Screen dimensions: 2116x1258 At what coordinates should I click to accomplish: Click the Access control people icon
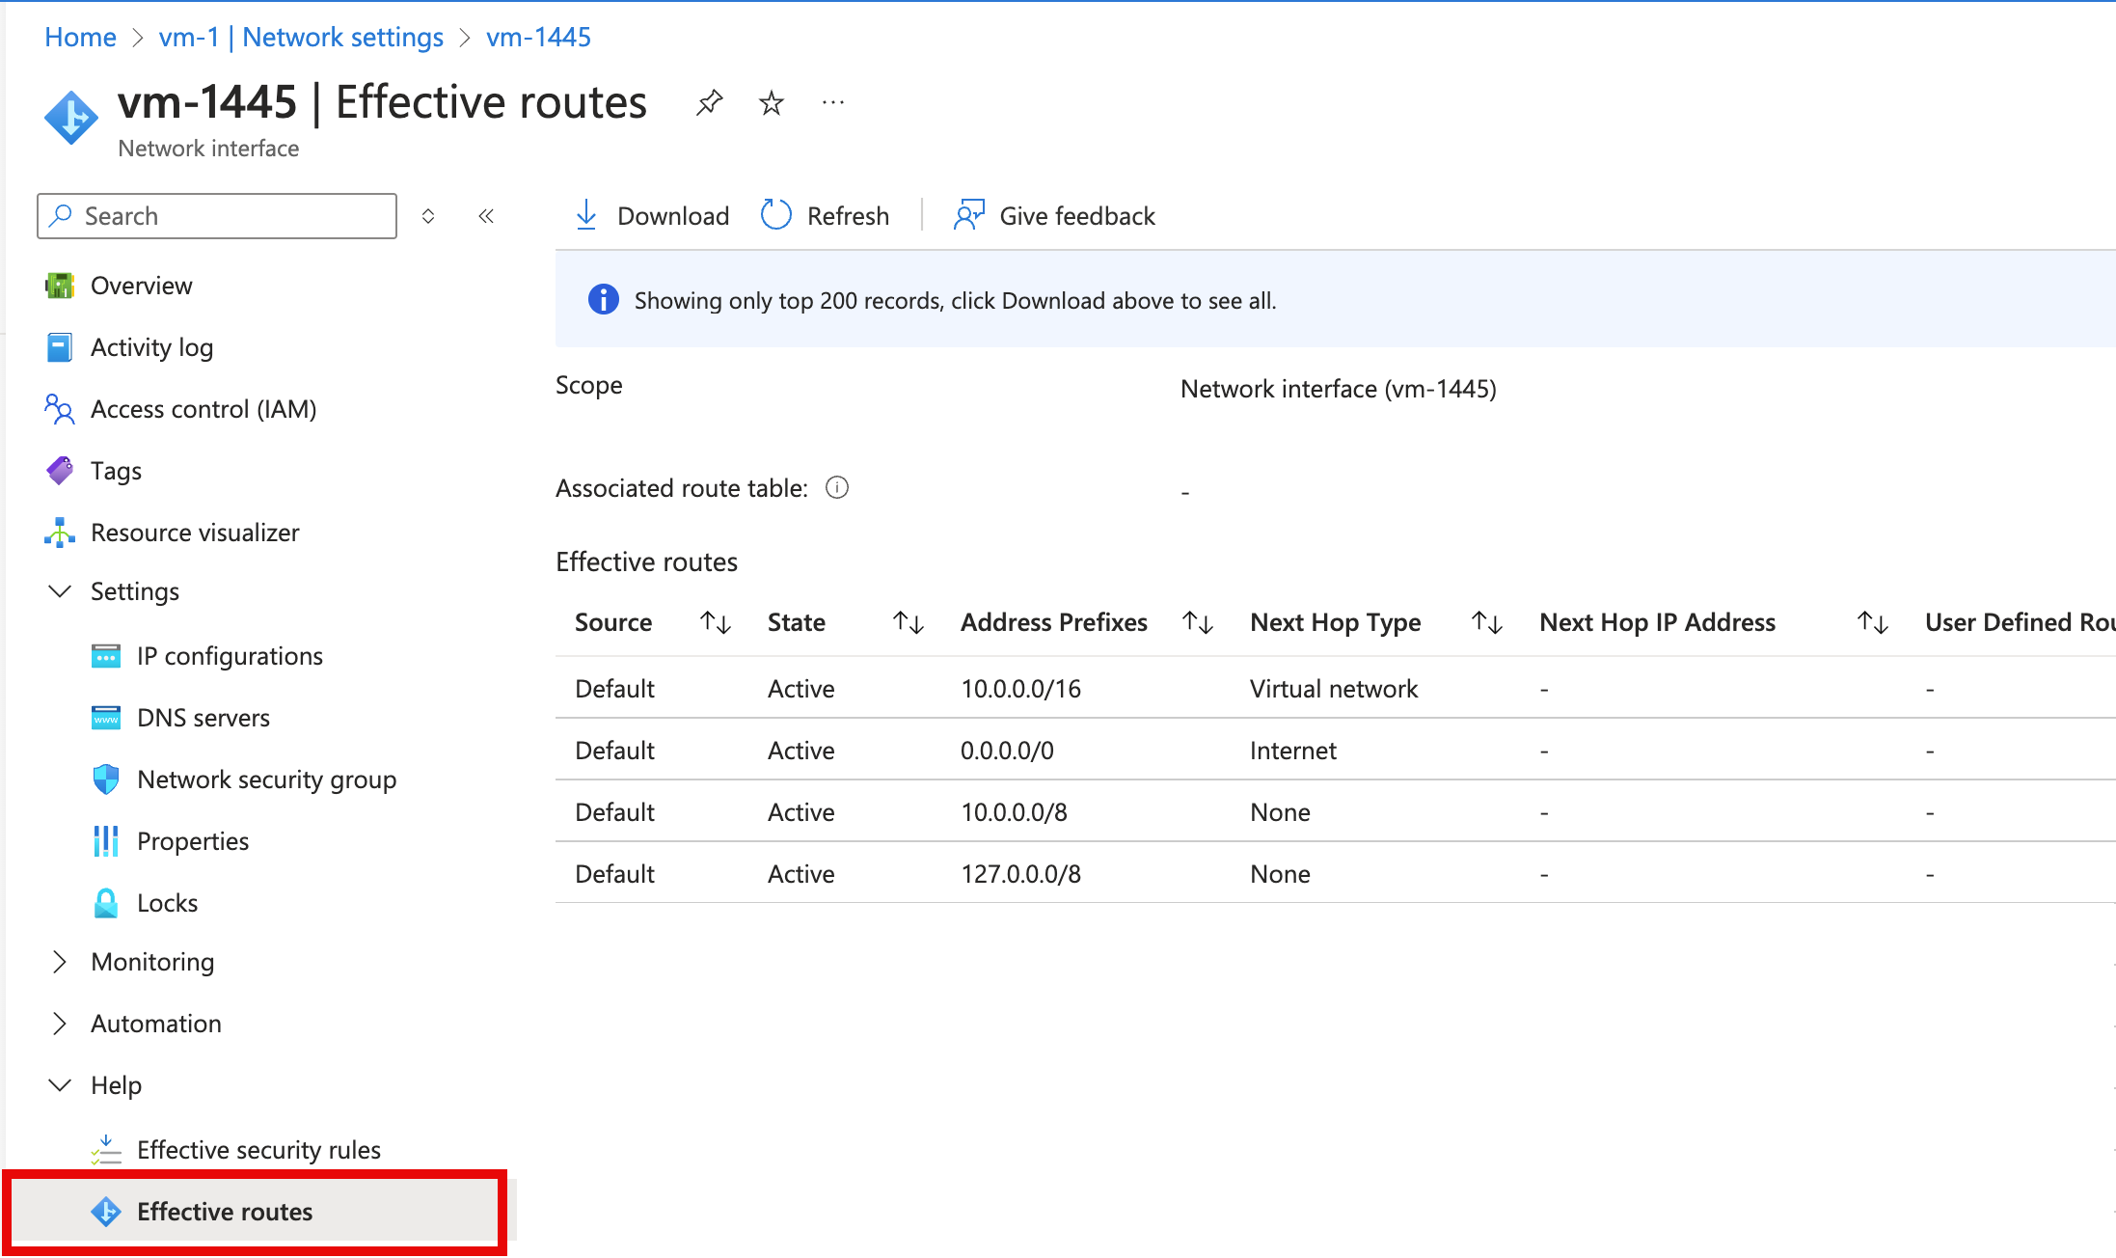(x=60, y=409)
